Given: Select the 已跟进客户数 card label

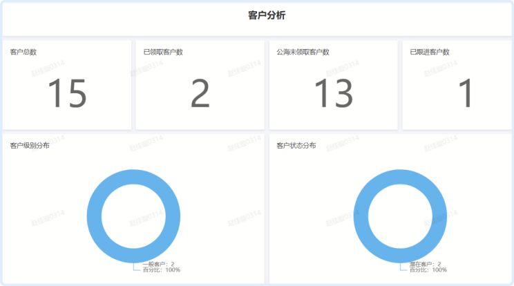Looking at the screenshot, I should click(430, 52).
